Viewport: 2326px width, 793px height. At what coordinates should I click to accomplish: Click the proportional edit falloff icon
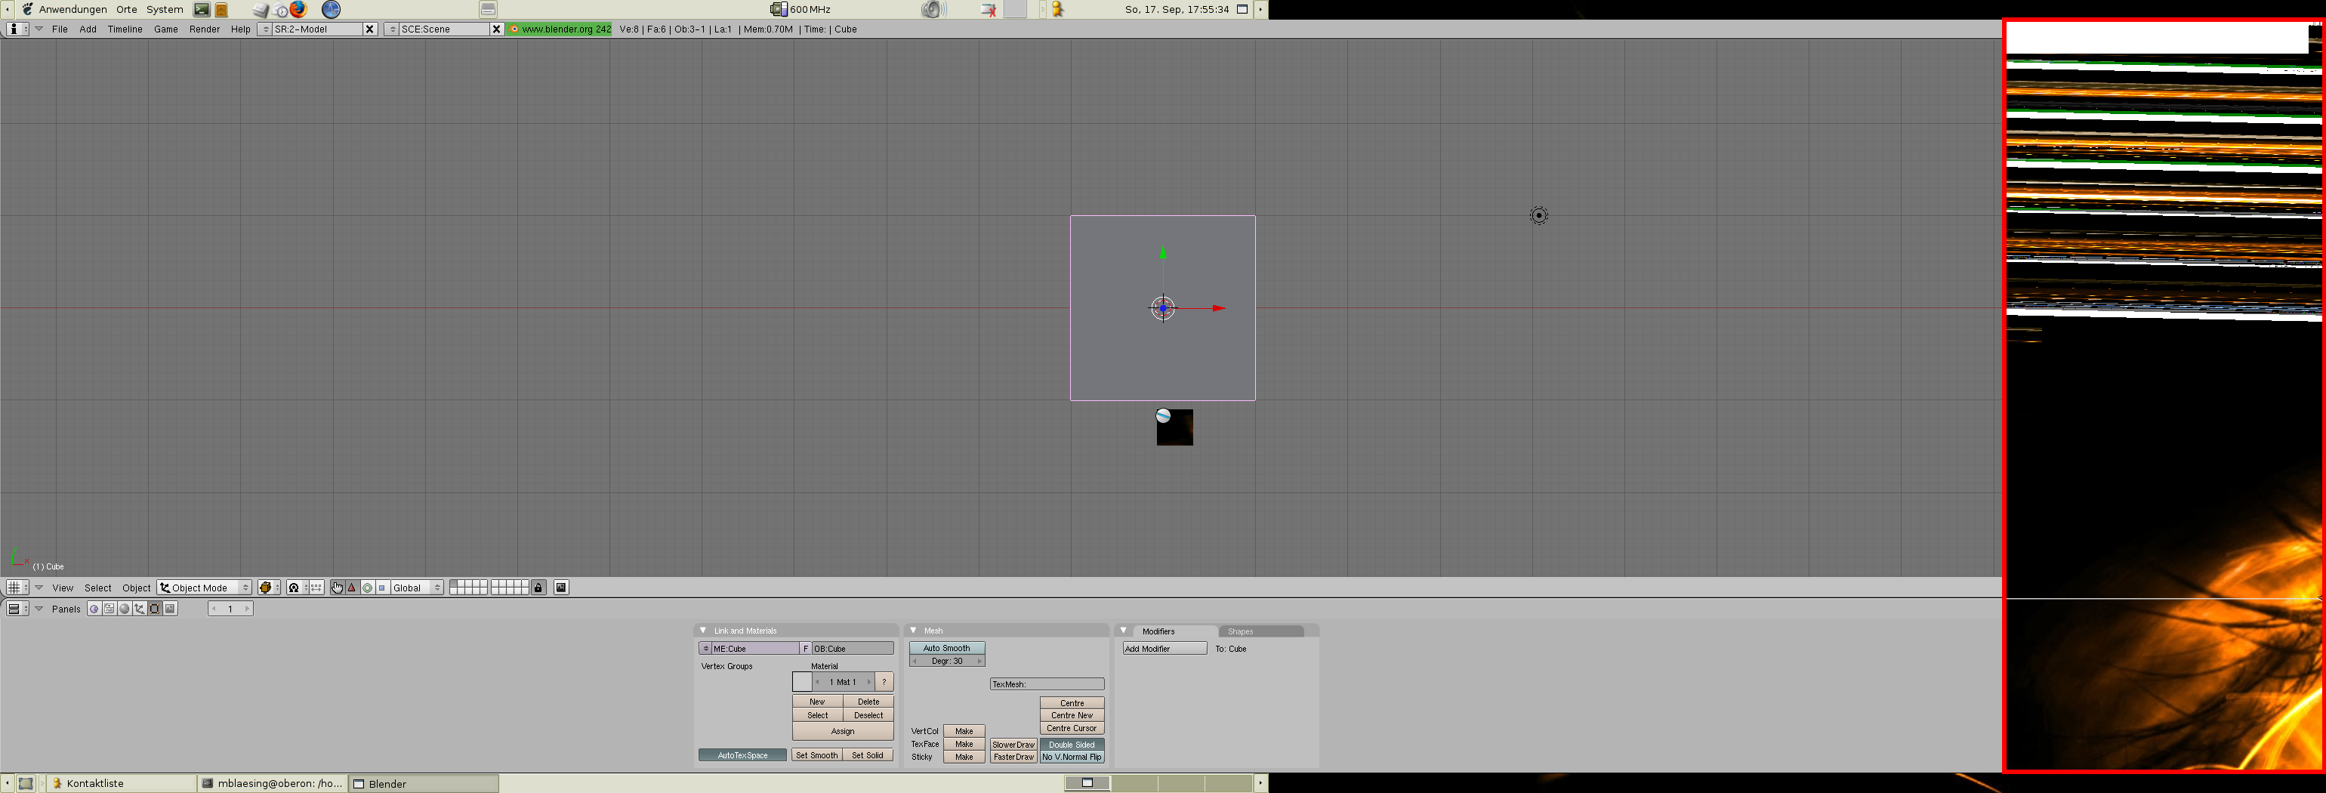coord(294,588)
